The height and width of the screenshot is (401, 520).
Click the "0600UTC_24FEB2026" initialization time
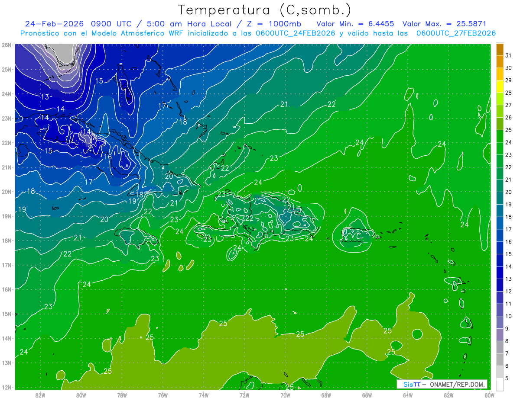pyautogui.click(x=296, y=33)
